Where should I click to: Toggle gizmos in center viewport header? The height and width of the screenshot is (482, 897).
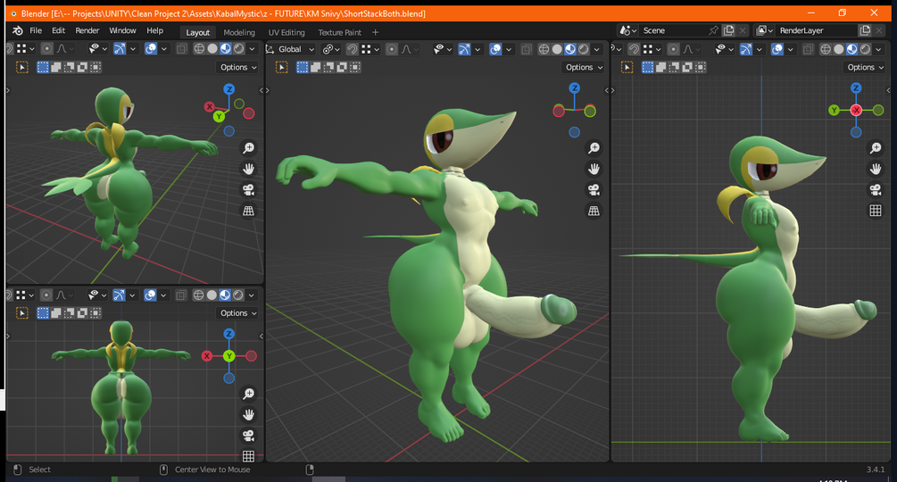[x=464, y=50]
